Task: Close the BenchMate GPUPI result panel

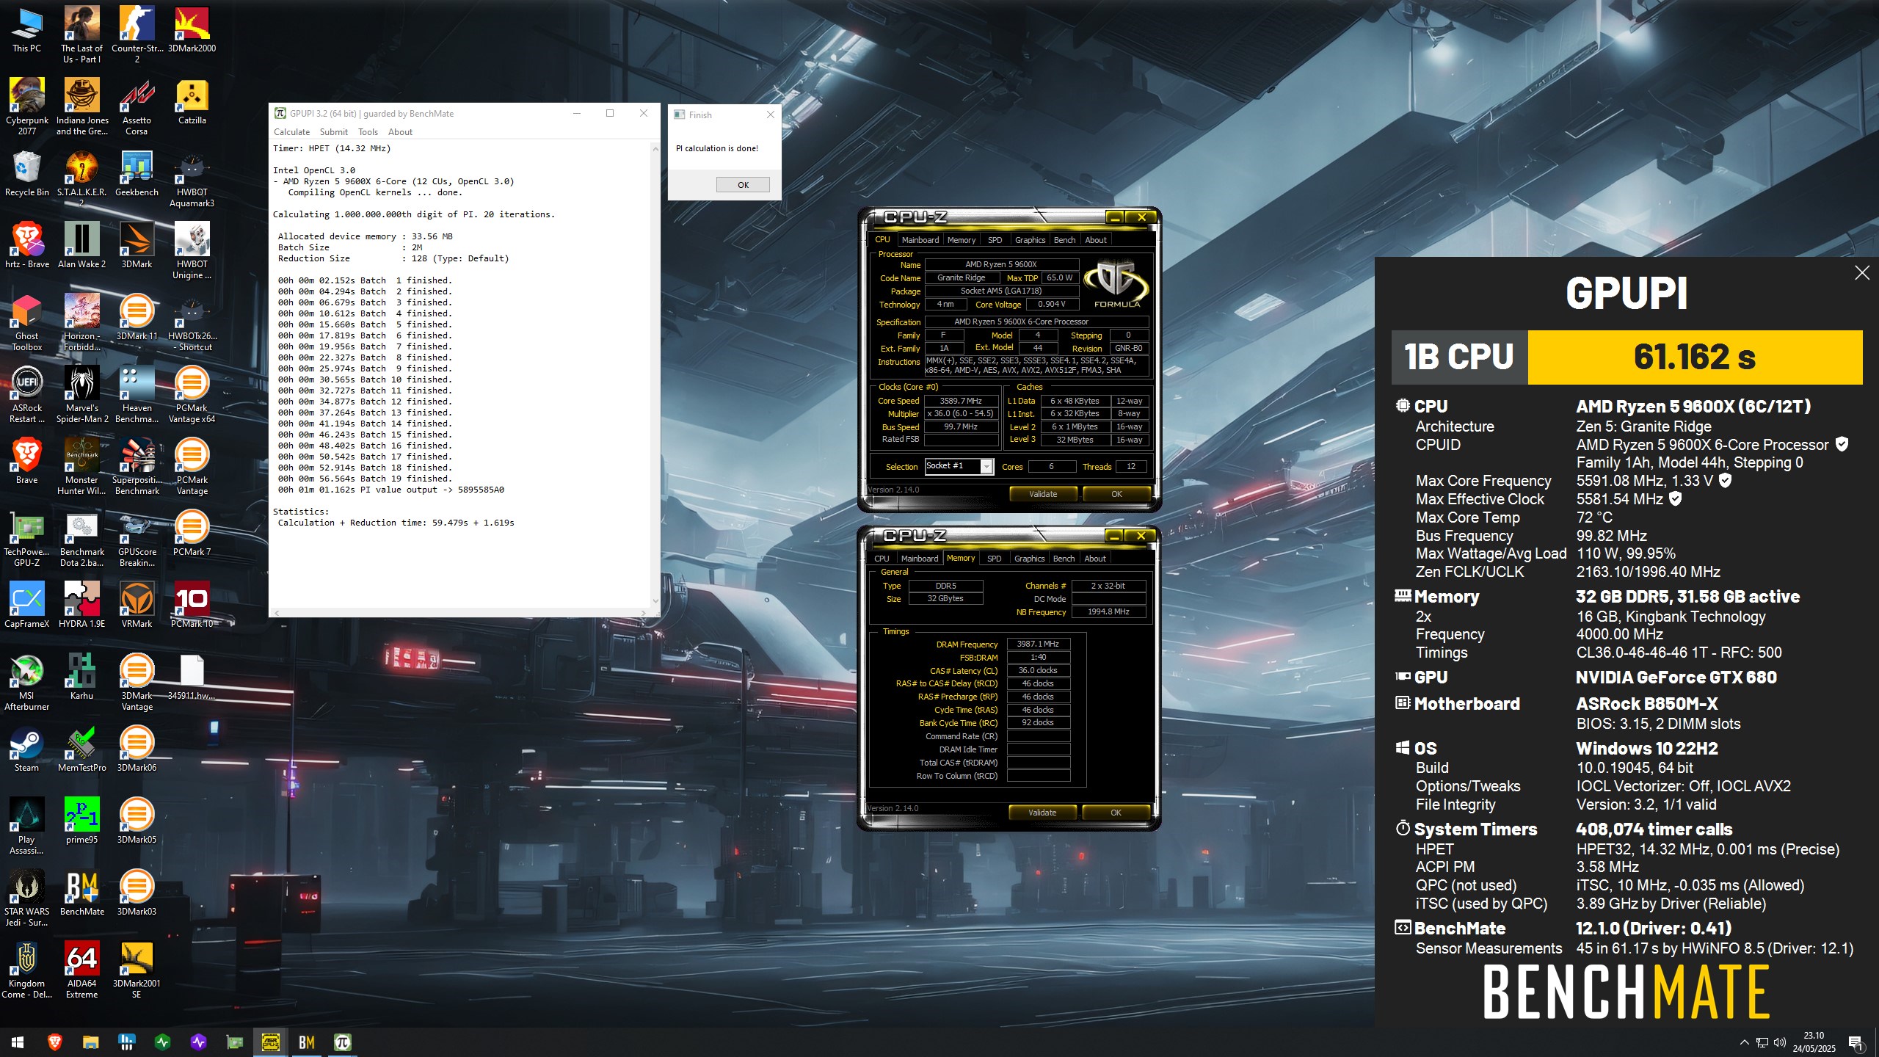Action: pyautogui.click(x=1861, y=273)
